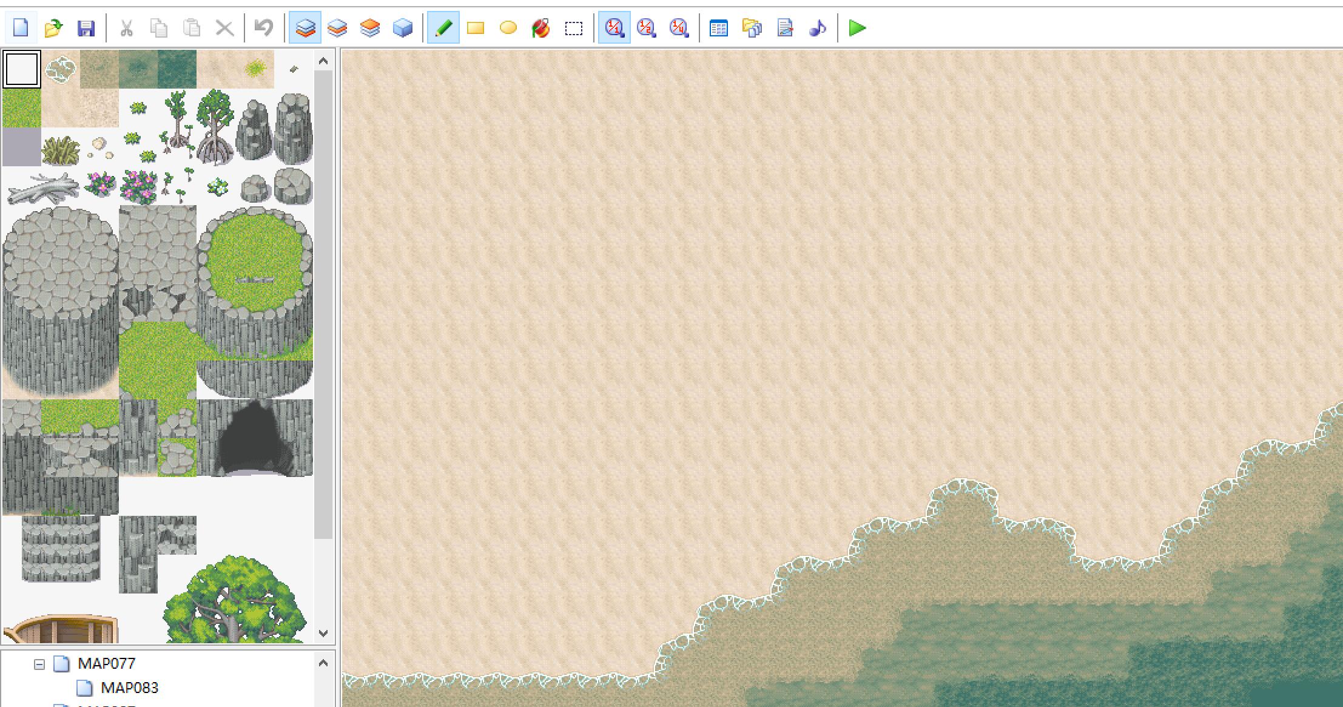Screen dimensions: 1343x707
Task: Select the solid gray square tile
Action: pos(22,147)
